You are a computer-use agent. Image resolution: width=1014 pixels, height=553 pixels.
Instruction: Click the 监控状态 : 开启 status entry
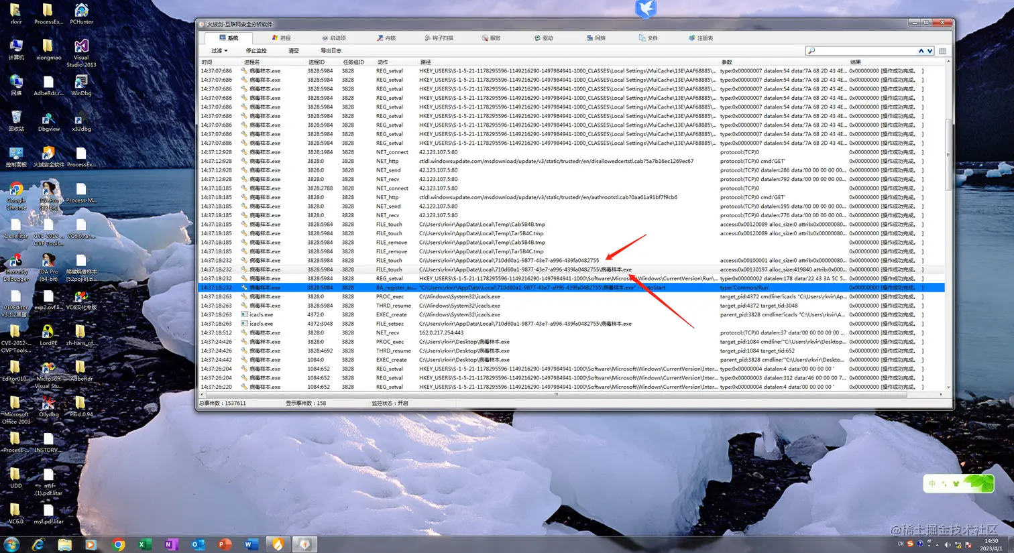pyautogui.click(x=390, y=404)
